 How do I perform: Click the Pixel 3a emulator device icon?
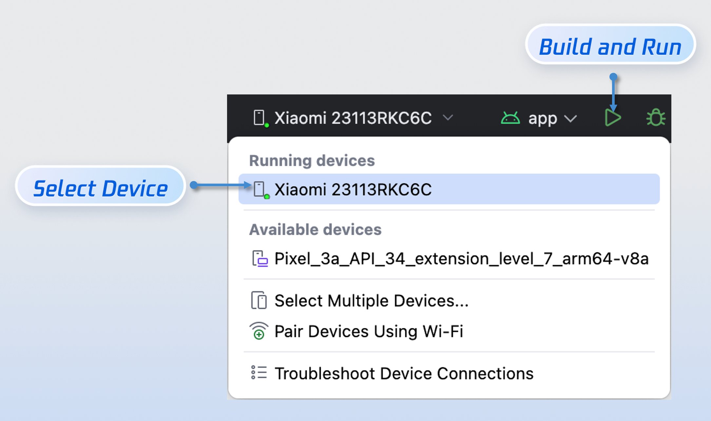click(260, 259)
